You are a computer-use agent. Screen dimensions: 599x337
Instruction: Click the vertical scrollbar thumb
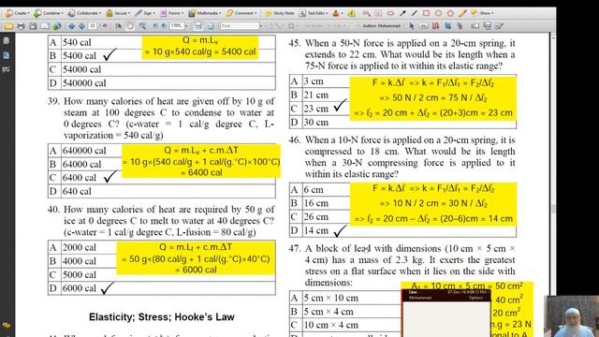pos(553,209)
